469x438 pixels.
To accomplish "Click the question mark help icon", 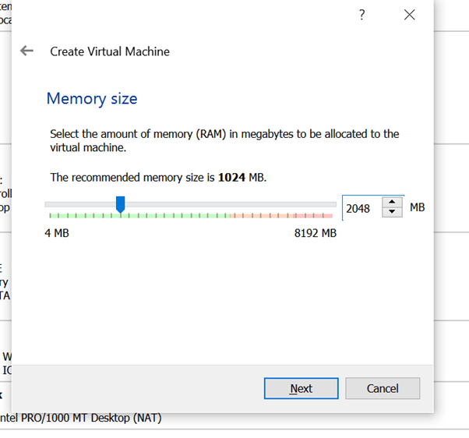I will (x=362, y=15).
